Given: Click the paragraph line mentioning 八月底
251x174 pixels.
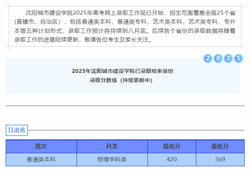Looking at the screenshot, I should (125, 31).
